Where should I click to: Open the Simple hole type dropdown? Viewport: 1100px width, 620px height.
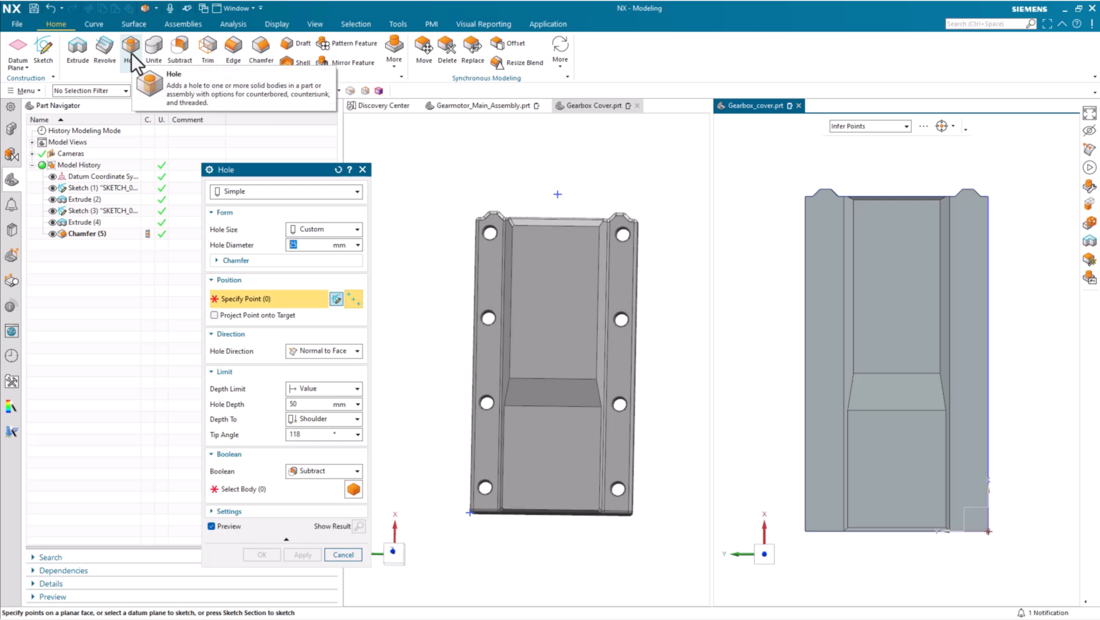click(356, 191)
